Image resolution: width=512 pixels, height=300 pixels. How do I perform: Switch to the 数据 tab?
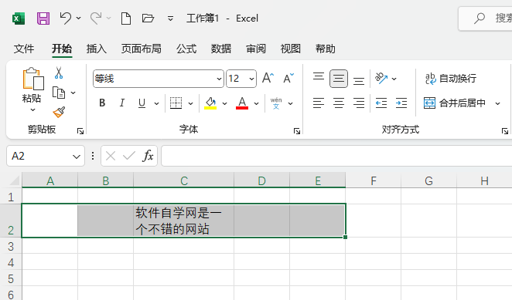[221, 49]
